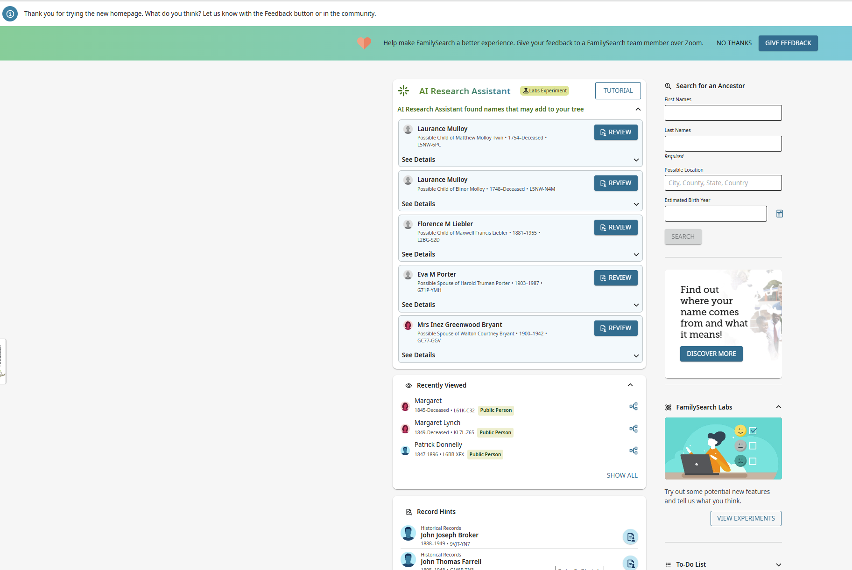The width and height of the screenshot is (852, 570).
Task: Expand the To-Do List section
Action: click(779, 564)
